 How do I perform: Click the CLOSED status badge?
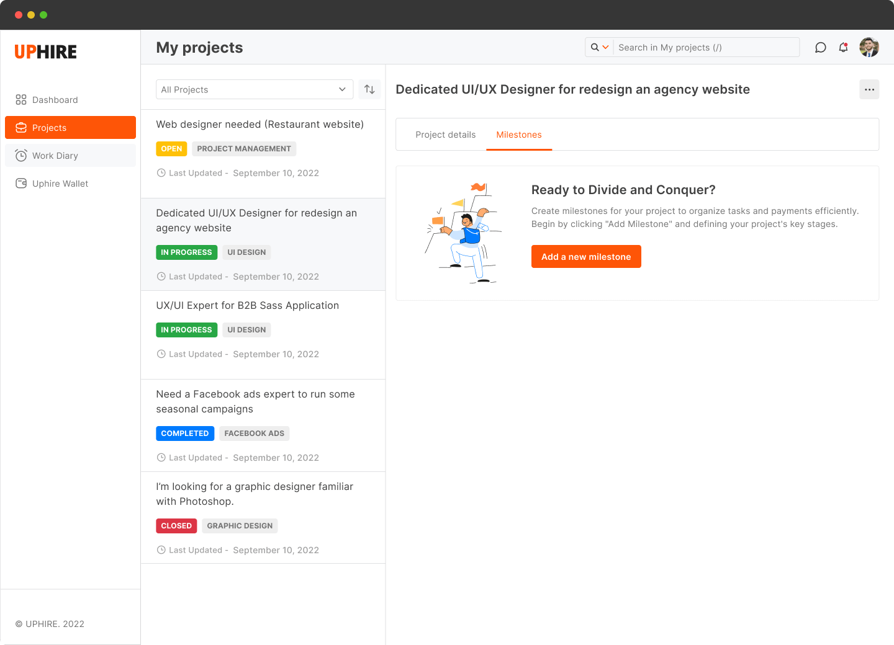click(176, 526)
